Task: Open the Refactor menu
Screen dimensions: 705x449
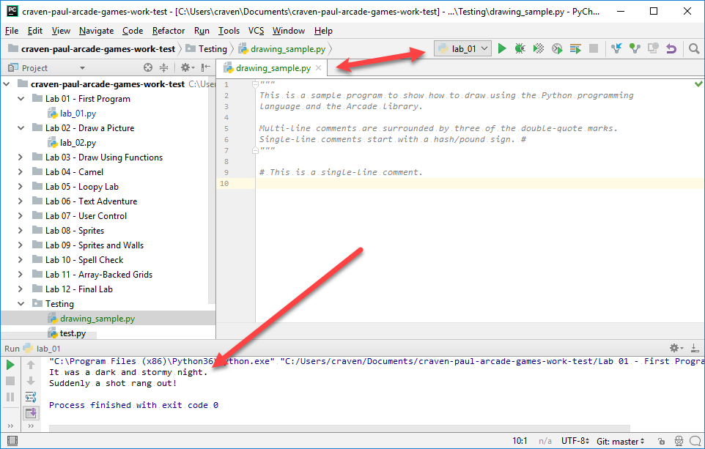Action: coord(169,31)
